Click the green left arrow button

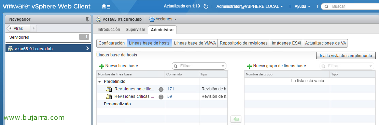point(236,119)
